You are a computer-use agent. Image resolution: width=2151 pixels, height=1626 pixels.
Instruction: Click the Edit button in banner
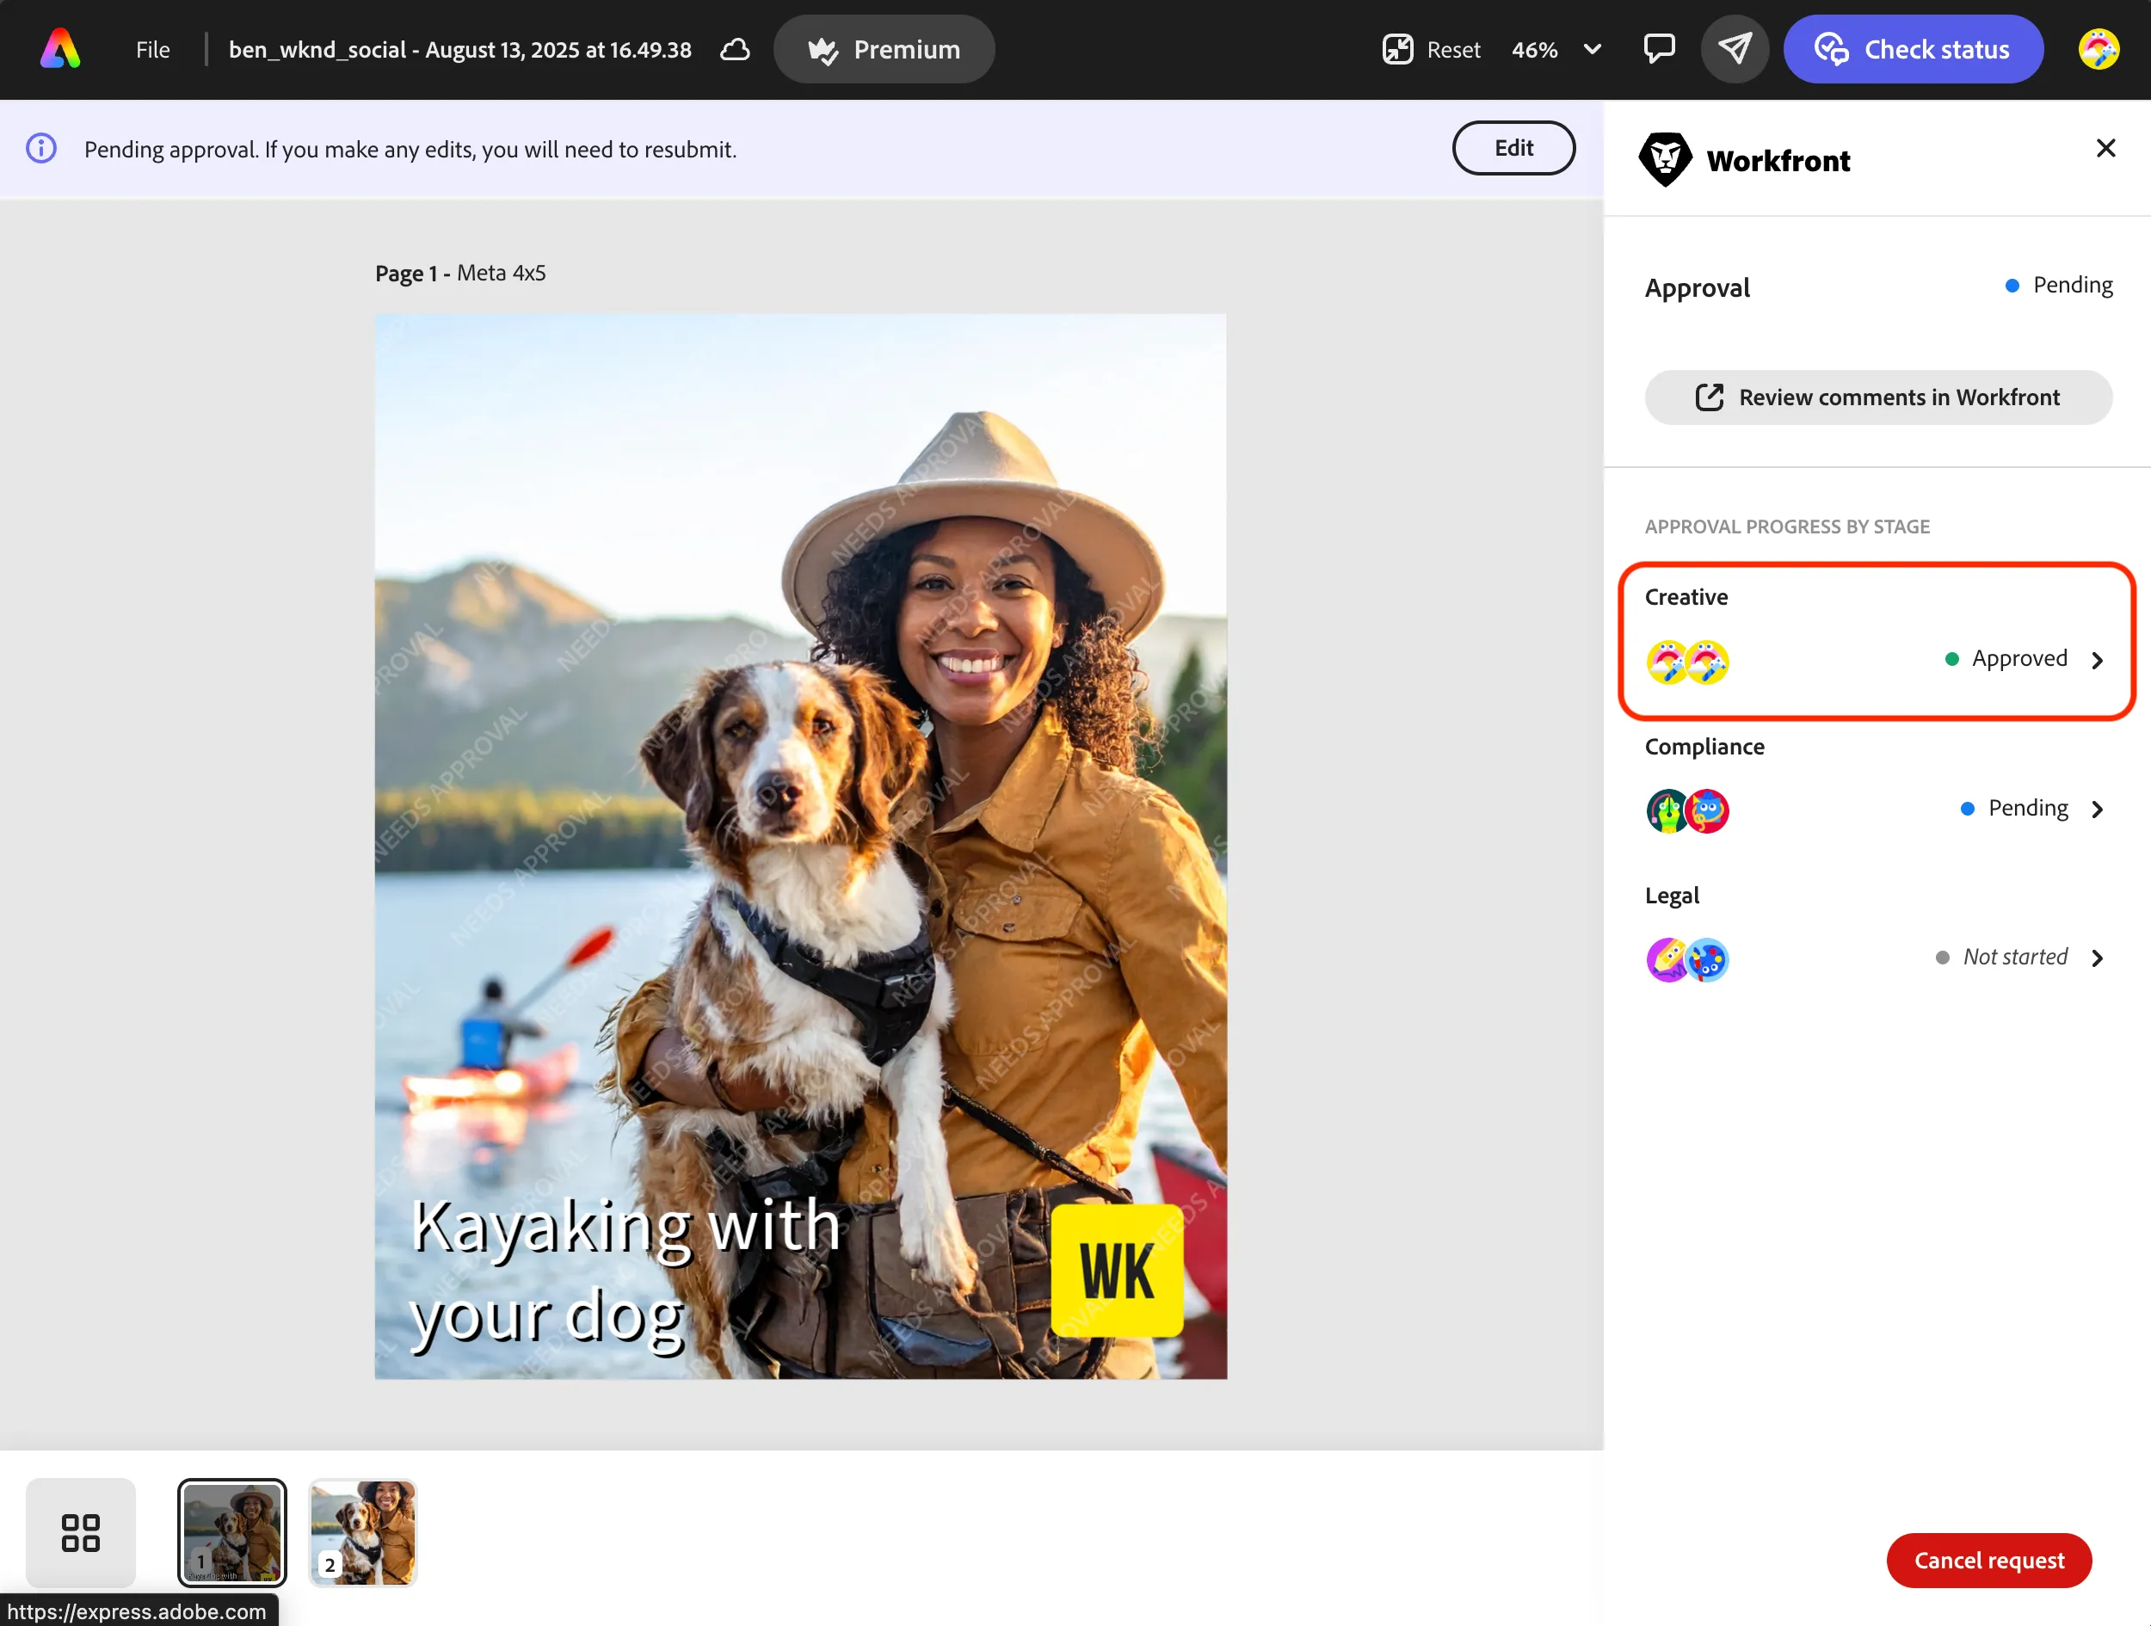[x=1513, y=148]
